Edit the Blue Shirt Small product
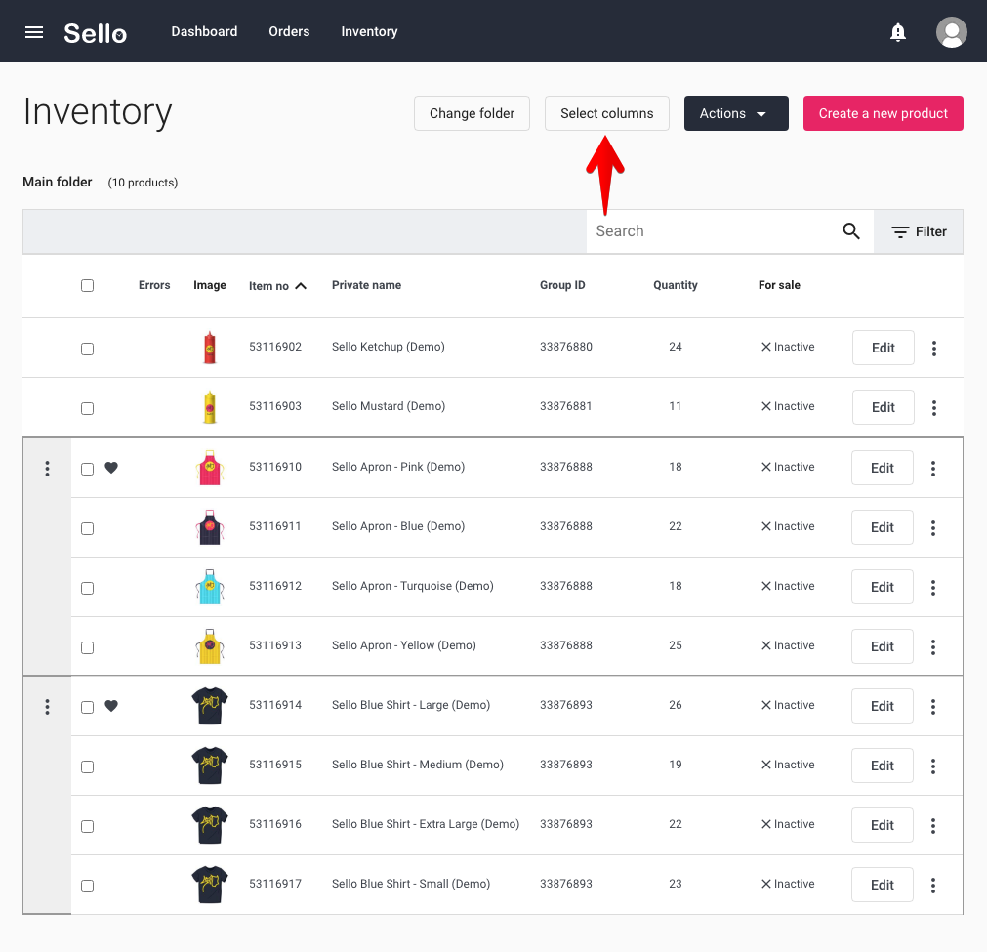This screenshot has height=952, width=987. (x=882, y=885)
